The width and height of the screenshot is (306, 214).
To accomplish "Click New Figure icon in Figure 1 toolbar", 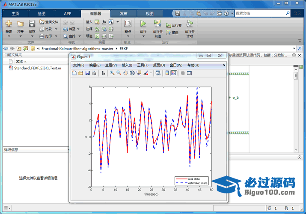I will point(74,73).
